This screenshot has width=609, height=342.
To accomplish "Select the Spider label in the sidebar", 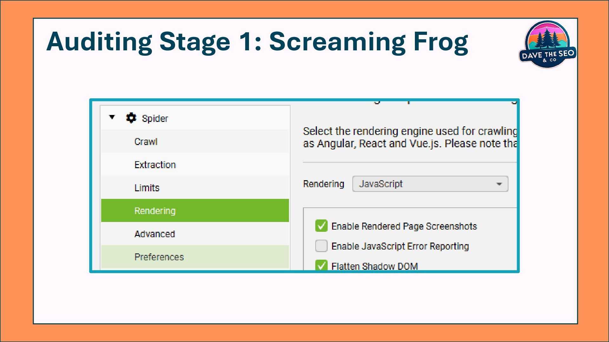I will coord(155,118).
